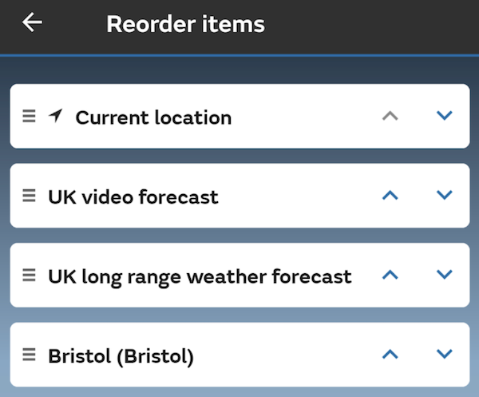Move UK long range weather forecast up

tap(390, 275)
